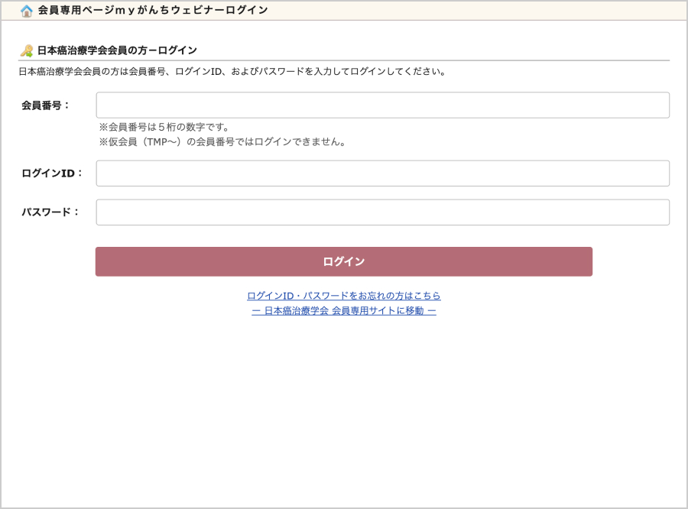Viewport: 688px width, 509px height.
Task: Focus the パスワード input field
Action: 382,212
